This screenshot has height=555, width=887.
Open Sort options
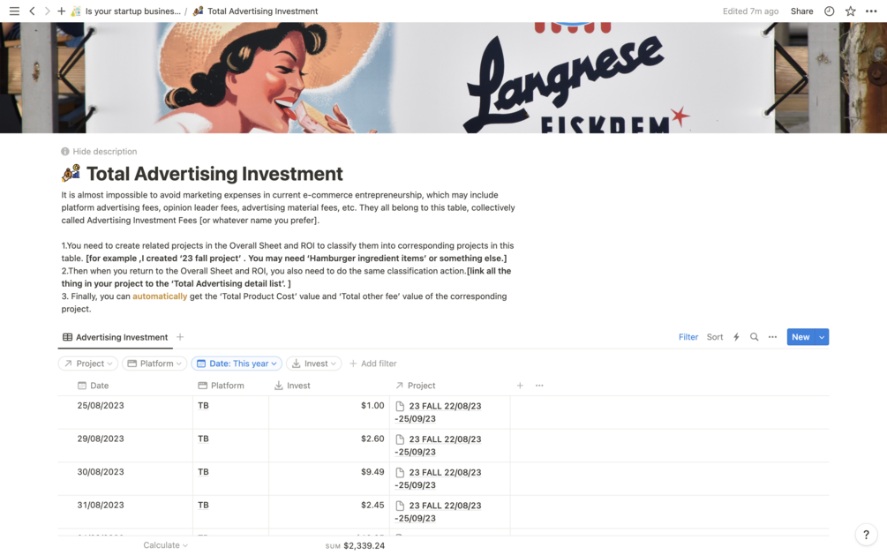(715, 337)
